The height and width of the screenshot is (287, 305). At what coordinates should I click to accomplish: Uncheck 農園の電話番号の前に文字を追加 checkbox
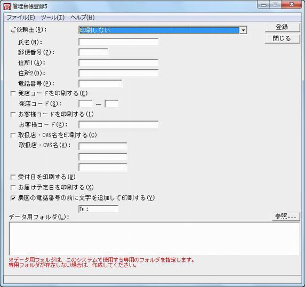13,198
